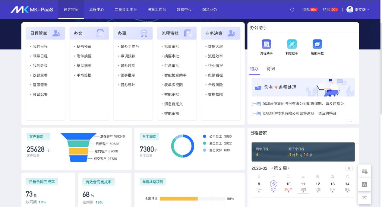This screenshot has width=382, height=207.
Task: Open 我的日程 link
Action: [x=40, y=46]
